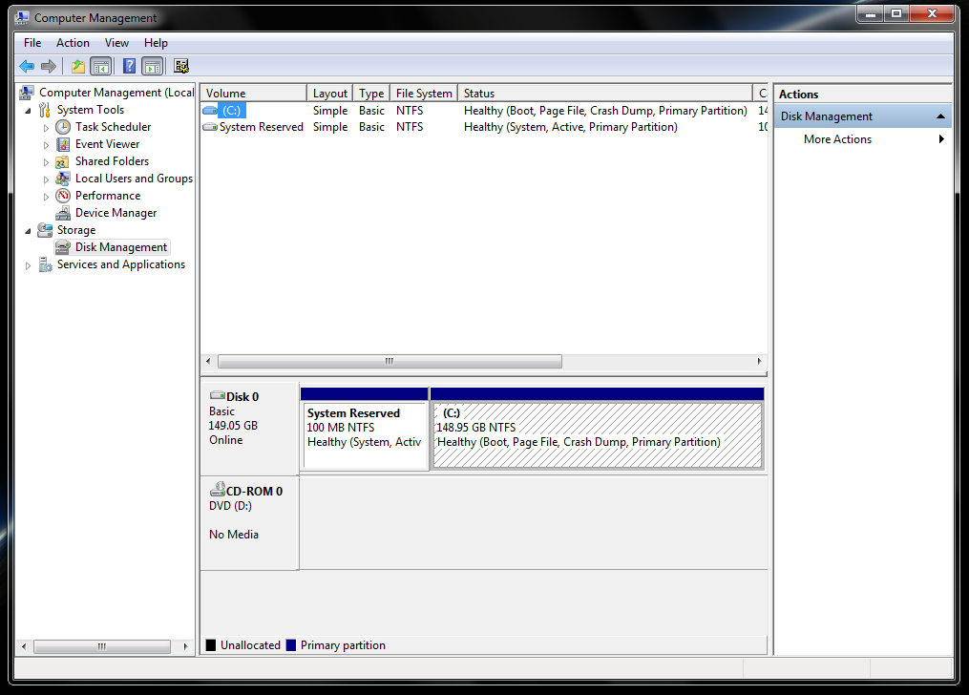Click the Up One Level folder icon

[78, 67]
